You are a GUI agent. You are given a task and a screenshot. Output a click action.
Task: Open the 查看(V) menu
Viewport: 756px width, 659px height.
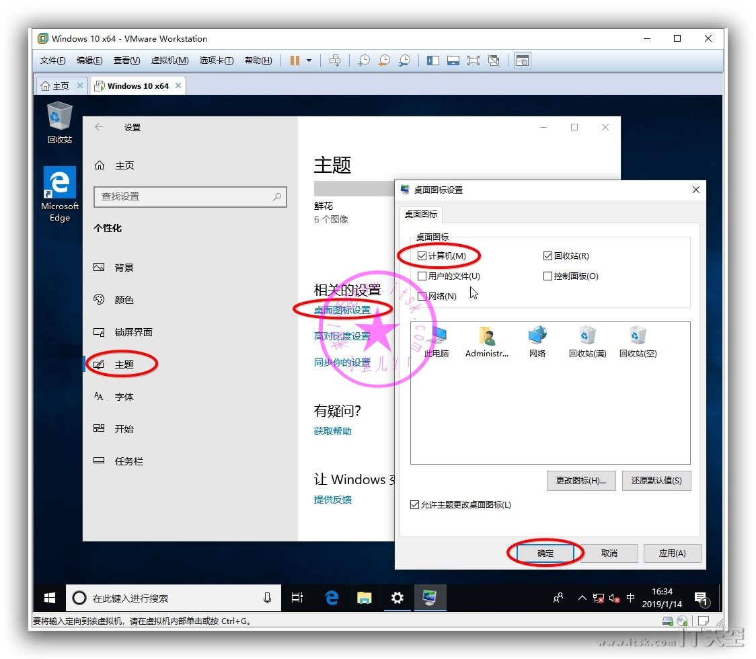[127, 61]
